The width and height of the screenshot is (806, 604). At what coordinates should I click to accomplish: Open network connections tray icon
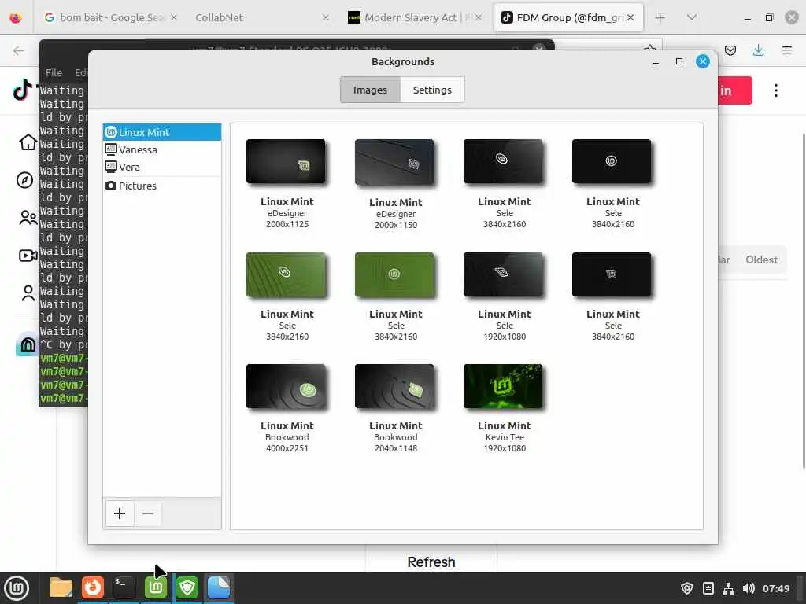[x=728, y=588]
